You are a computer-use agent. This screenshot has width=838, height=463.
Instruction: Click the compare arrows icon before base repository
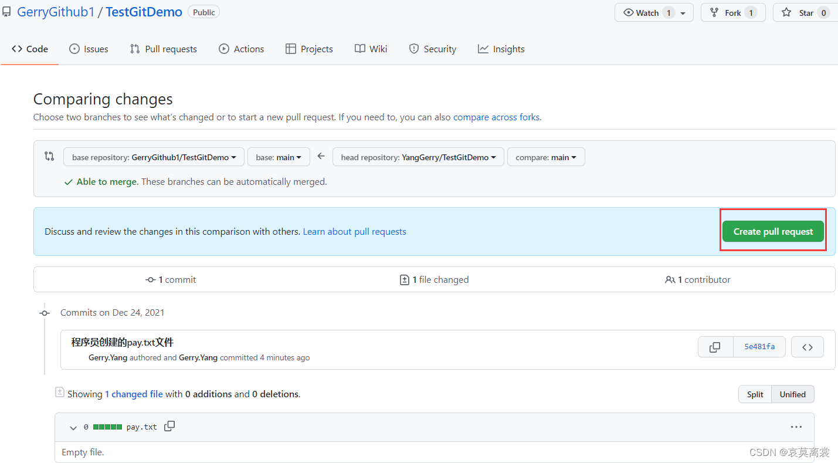point(49,156)
